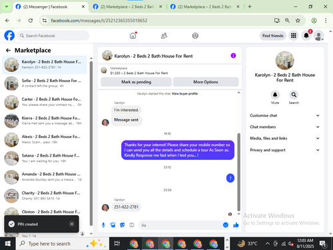Screen dimensions: 333x250
Task: Click the Mark as pending button
Action: pos(136,82)
